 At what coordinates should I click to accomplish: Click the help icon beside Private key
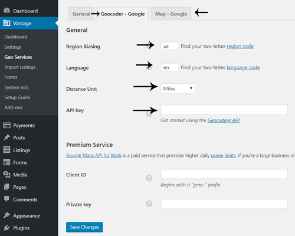click(149, 204)
